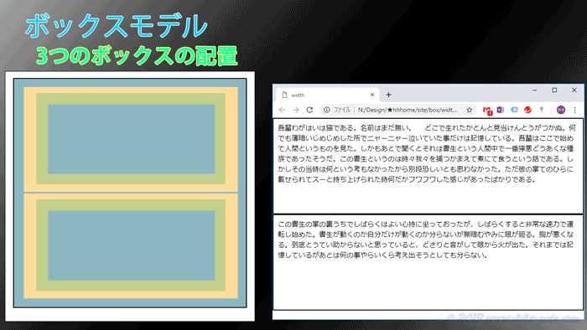Open the OneNote extension icon
The width and height of the screenshot is (587, 330).
pyautogui.click(x=500, y=110)
